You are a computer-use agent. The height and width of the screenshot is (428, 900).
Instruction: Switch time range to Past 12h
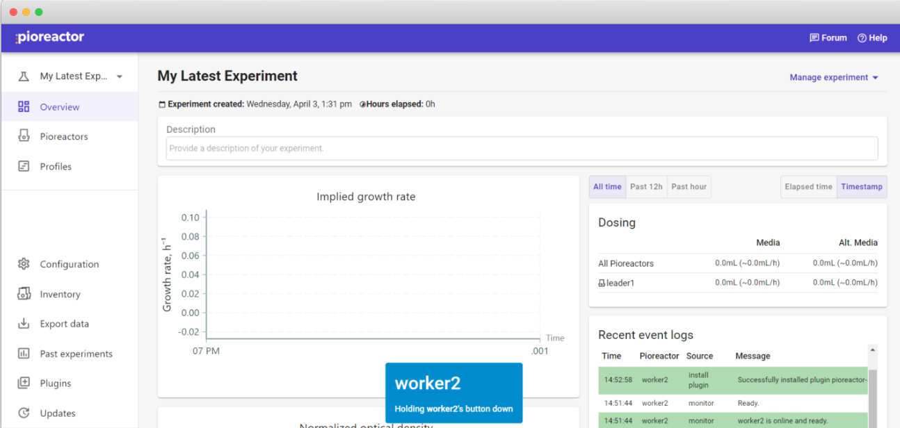[x=646, y=187]
